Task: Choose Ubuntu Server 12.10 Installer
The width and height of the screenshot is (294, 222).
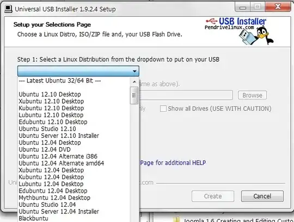Action: (x=59, y=136)
